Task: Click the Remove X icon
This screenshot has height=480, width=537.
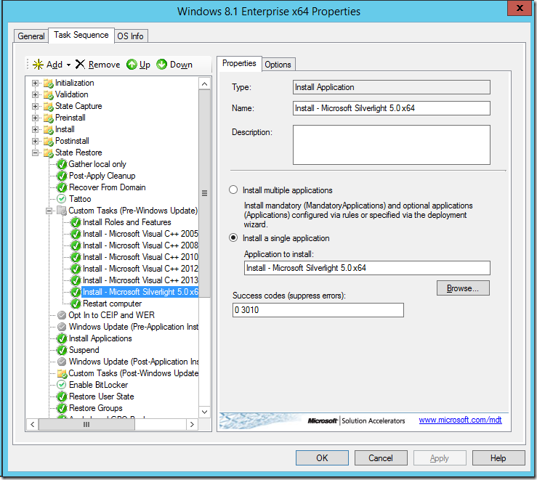Action: pyautogui.click(x=80, y=64)
